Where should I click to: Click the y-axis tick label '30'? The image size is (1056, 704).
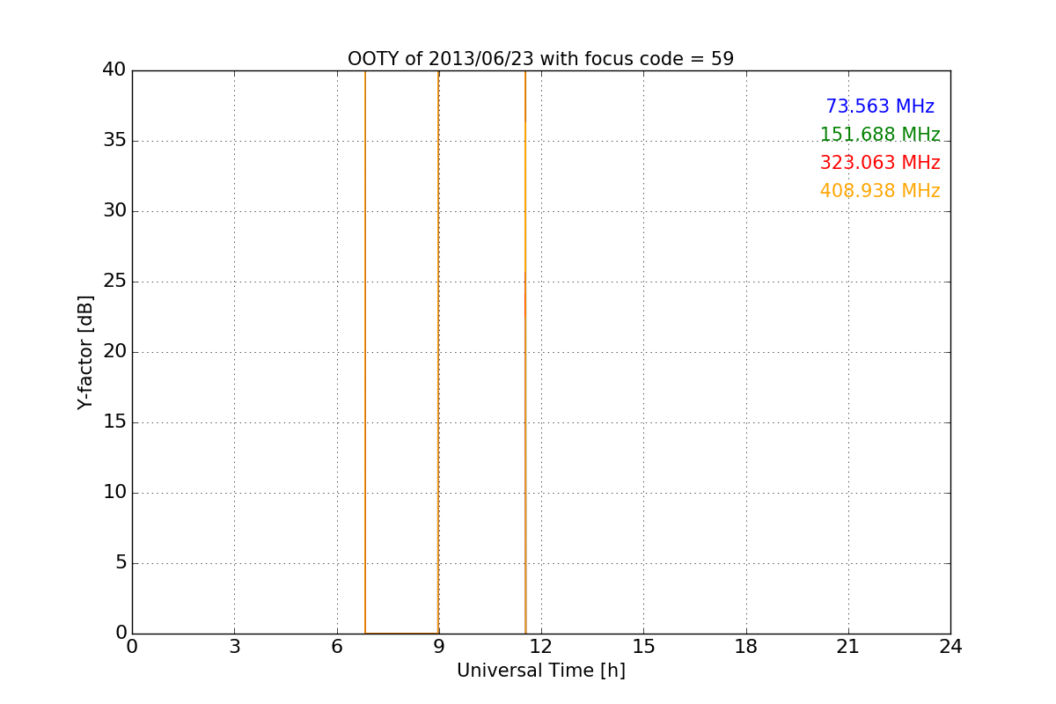click(114, 211)
